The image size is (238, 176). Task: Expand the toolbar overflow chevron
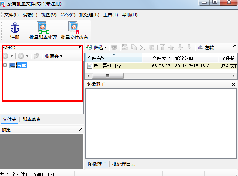pos(234,46)
